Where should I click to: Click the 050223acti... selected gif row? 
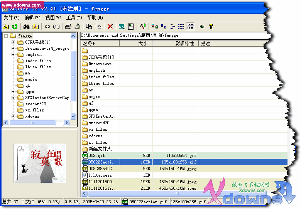pyautogui.click(x=184, y=162)
